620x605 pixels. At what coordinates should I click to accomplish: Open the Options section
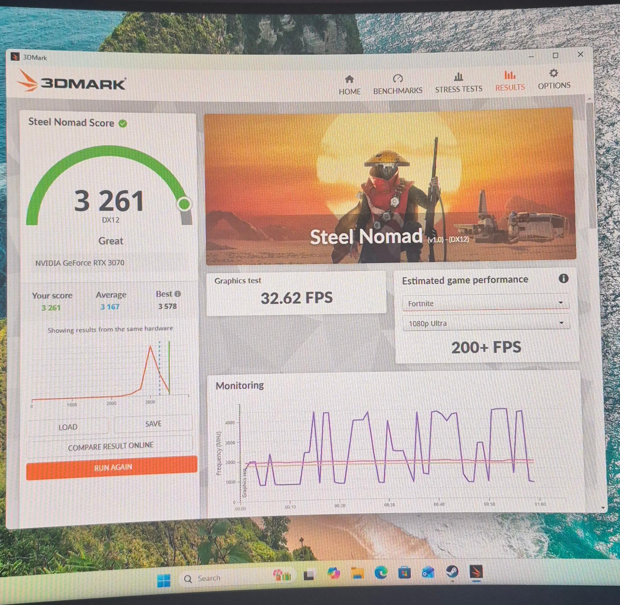pyautogui.click(x=554, y=80)
